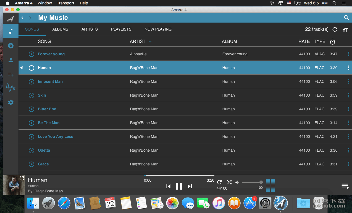Play the song Forever young
This screenshot has width=352, height=213.
coord(31,54)
